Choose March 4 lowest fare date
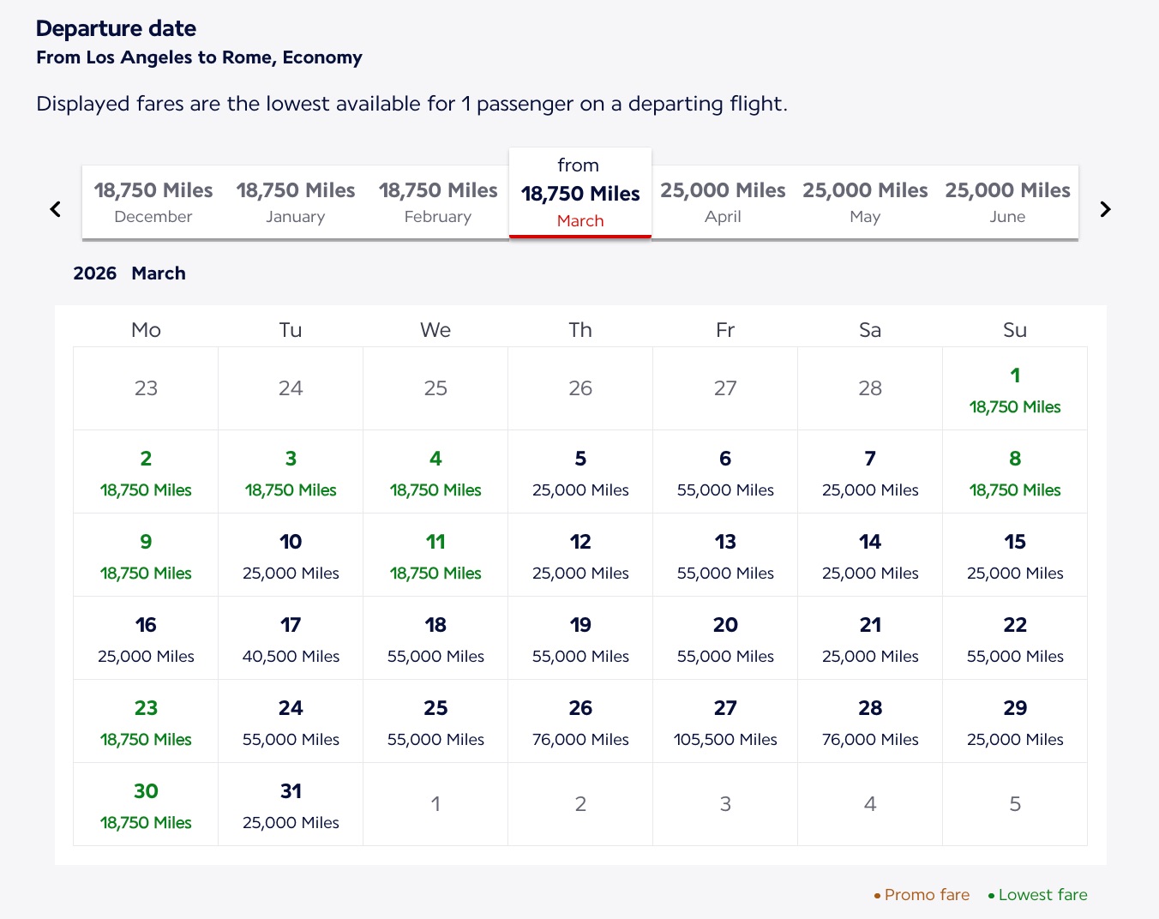The width and height of the screenshot is (1159, 919). [435, 472]
